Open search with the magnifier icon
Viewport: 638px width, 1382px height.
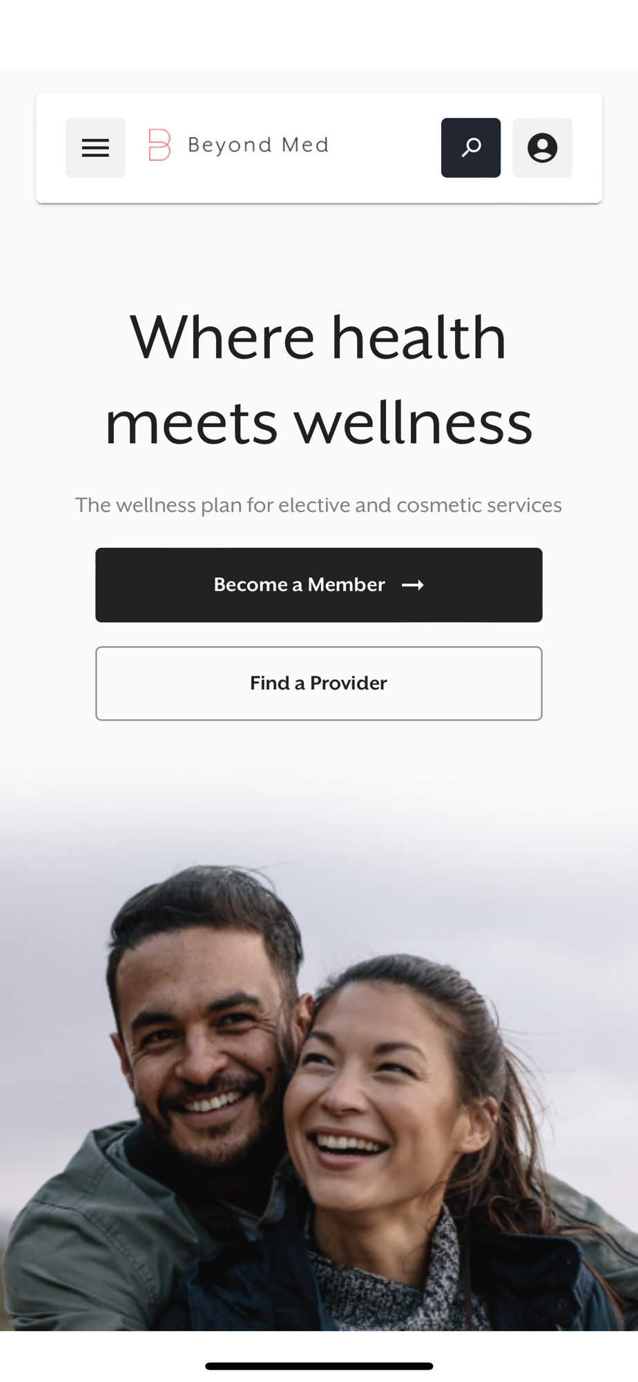coord(471,148)
